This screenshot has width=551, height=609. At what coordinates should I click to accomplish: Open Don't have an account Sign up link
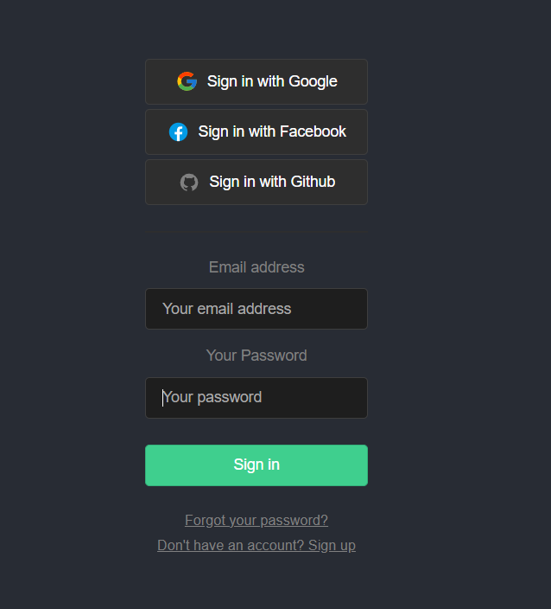click(256, 545)
